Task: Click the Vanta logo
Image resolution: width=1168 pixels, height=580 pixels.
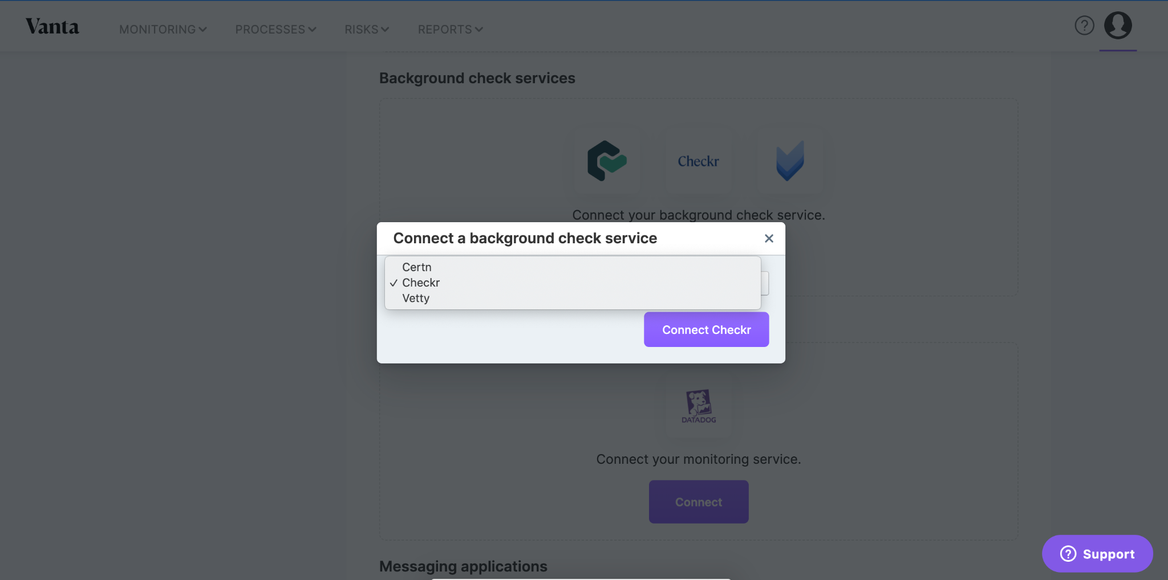Action: point(52,27)
